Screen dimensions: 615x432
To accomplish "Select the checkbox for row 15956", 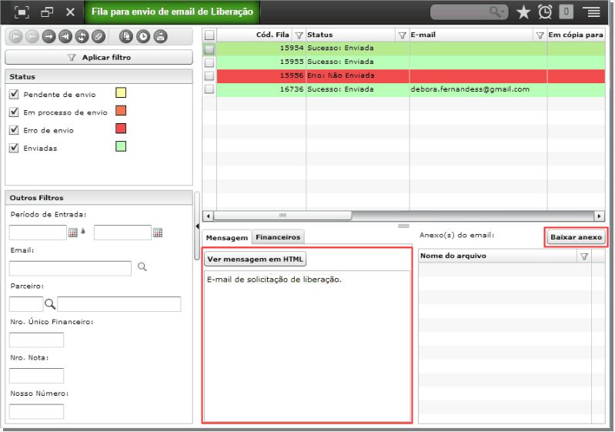I will [209, 75].
